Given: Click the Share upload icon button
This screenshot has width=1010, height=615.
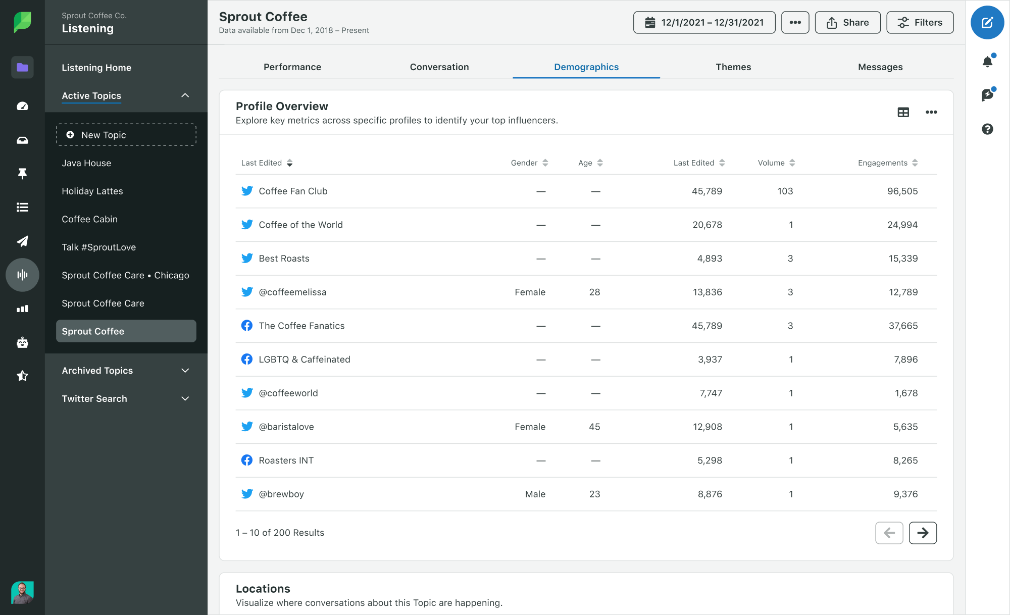Looking at the screenshot, I should (x=848, y=22).
